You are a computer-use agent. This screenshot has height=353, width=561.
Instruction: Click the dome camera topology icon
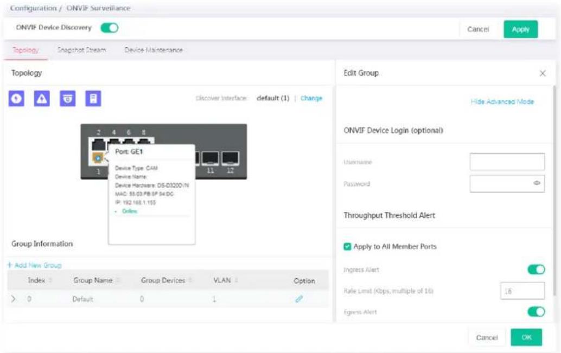pos(68,98)
